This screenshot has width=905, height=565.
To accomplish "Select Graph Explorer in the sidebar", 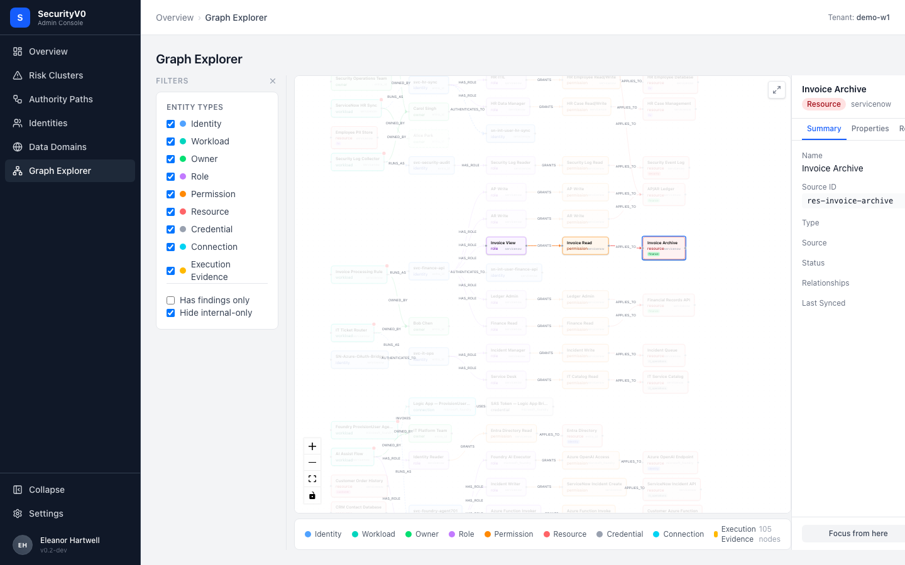I will pyautogui.click(x=70, y=171).
